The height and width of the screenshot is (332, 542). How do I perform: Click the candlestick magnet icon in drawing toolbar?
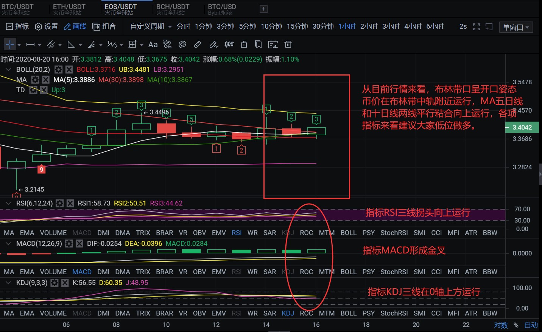pos(229,45)
